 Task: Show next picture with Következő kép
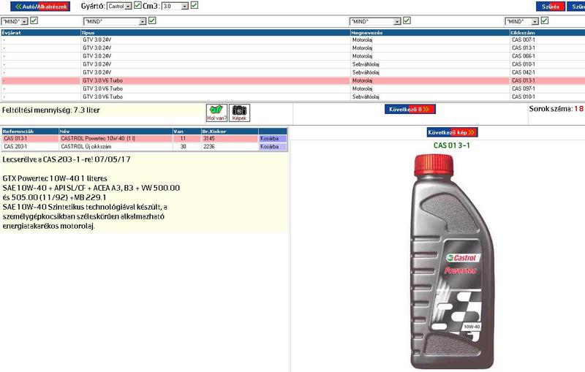[452, 132]
